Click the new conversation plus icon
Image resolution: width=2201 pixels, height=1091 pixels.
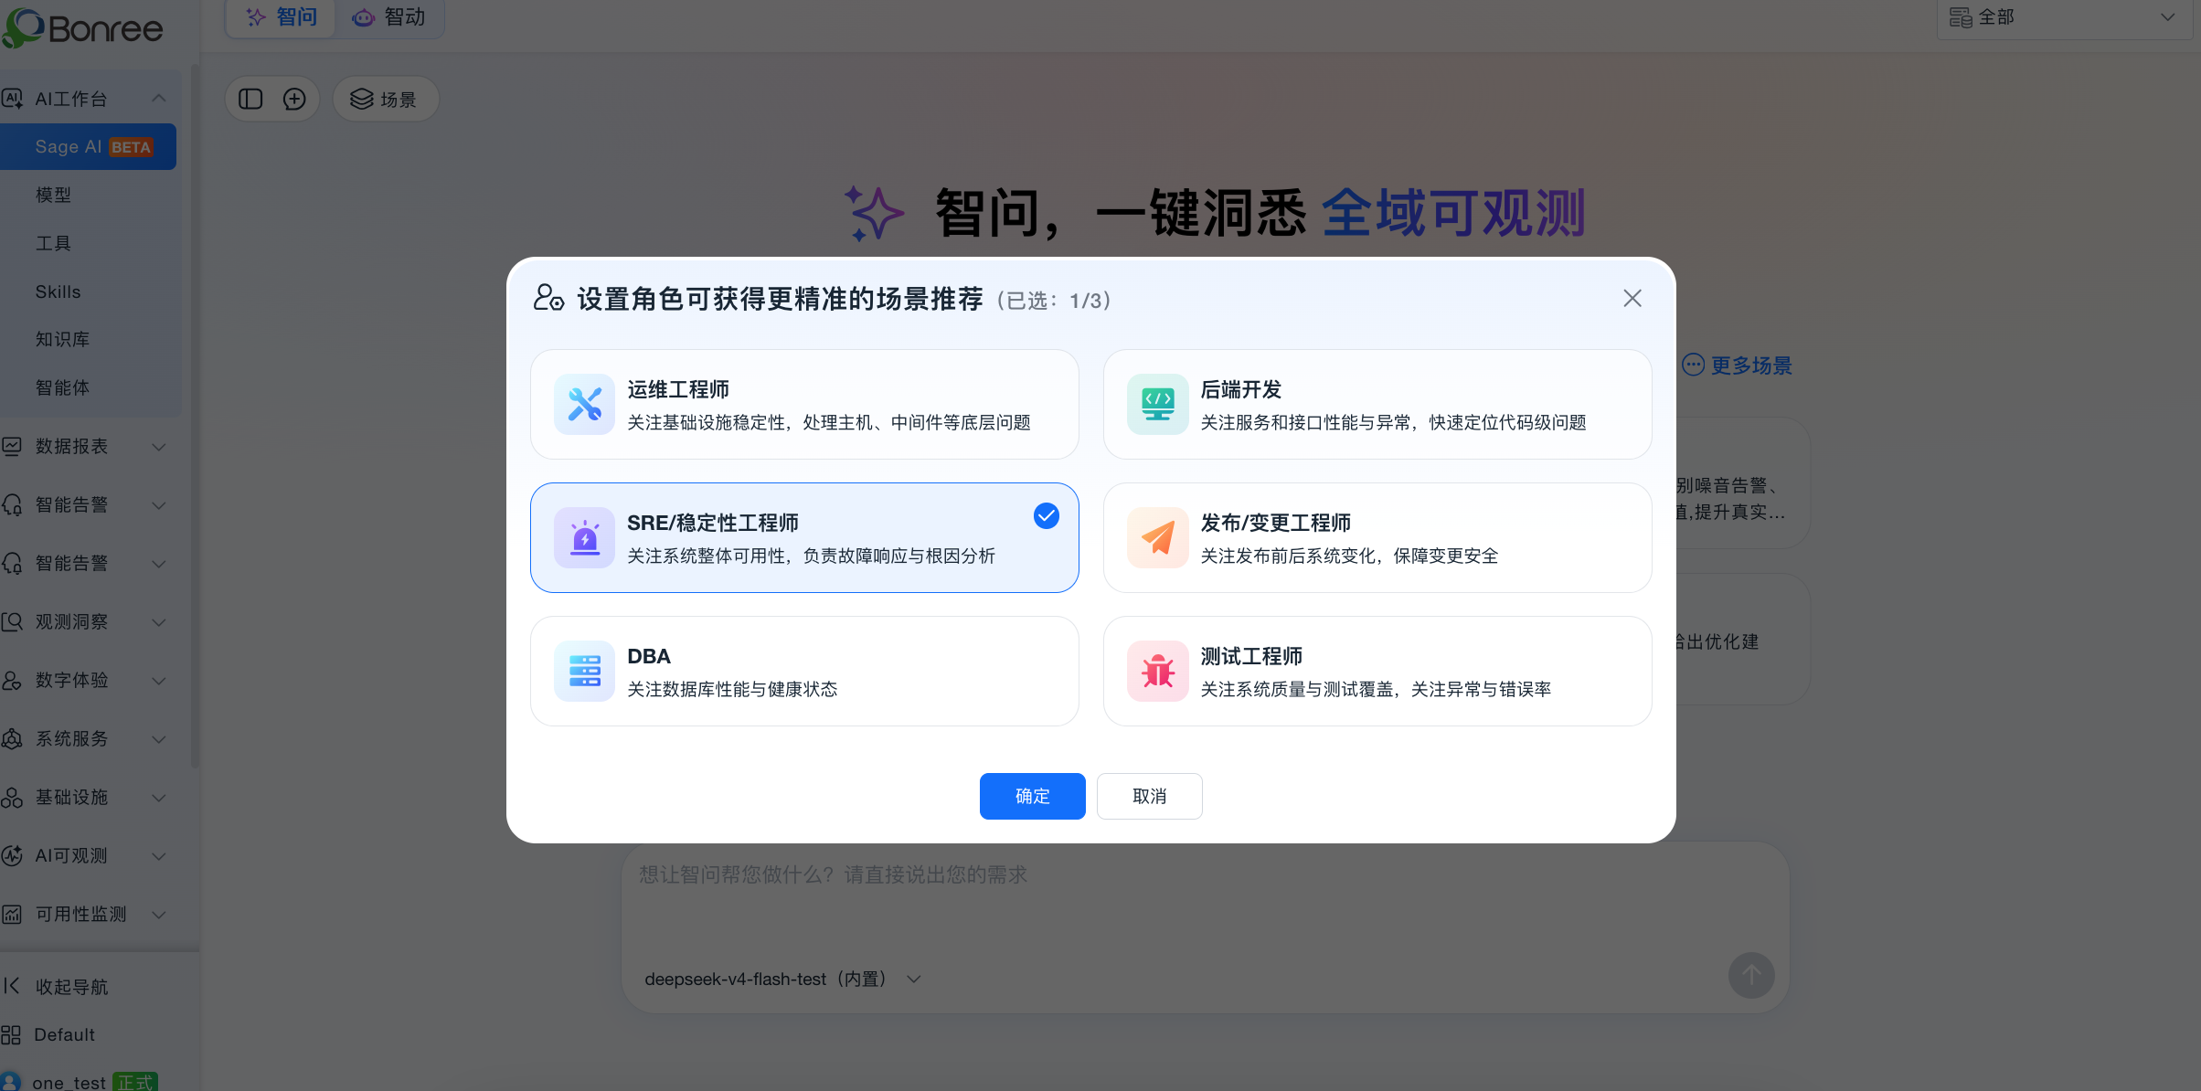[294, 99]
